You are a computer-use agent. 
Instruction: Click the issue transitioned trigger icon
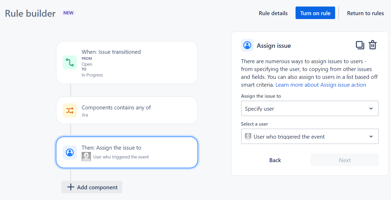(69, 62)
